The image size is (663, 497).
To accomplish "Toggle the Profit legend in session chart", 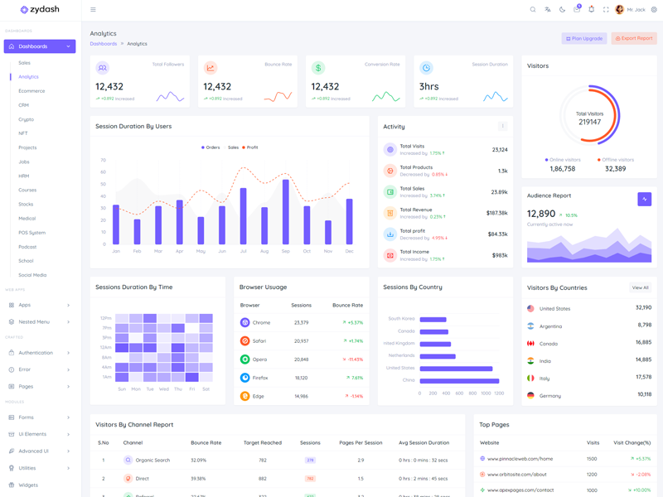I will [250, 147].
